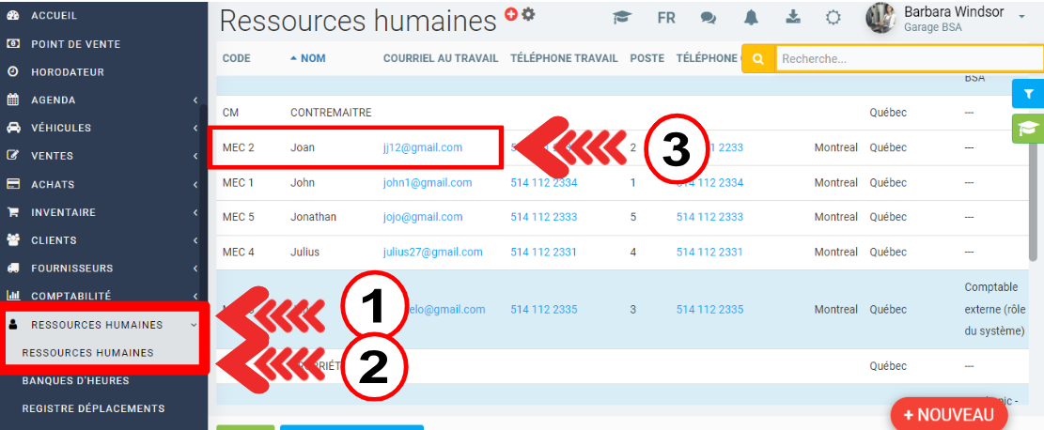
Task: Click the green graduation cap side button
Action: (1028, 130)
